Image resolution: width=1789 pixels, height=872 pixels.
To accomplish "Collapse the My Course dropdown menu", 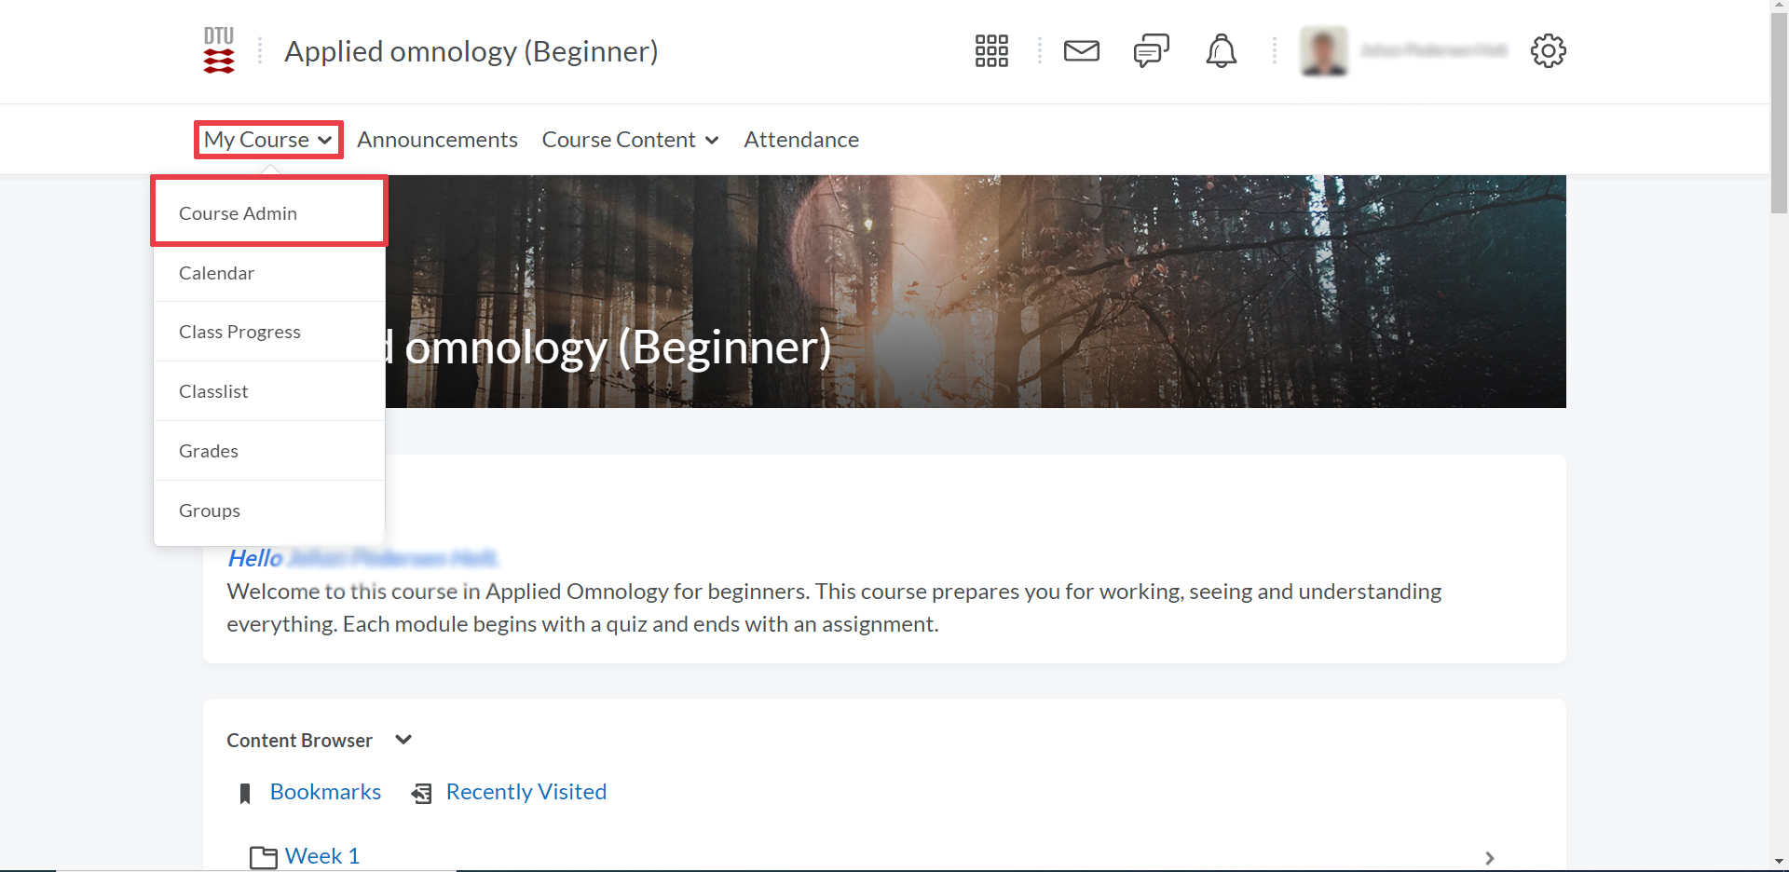I will (268, 140).
